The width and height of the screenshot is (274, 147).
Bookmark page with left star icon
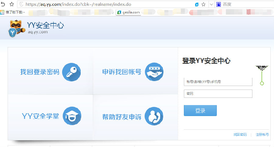12,4
